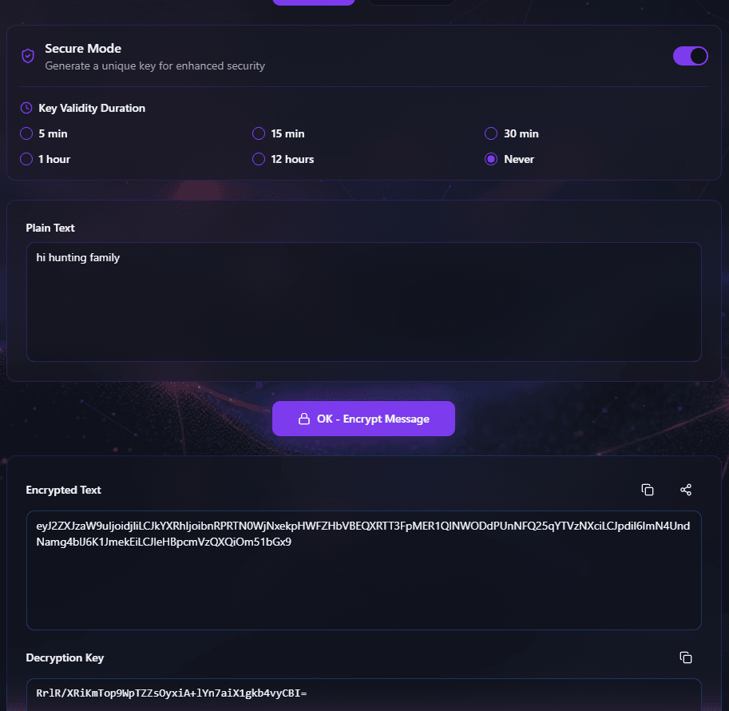The width and height of the screenshot is (729, 711).
Task: Select the 15 min validity duration
Action: (x=259, y=133)
